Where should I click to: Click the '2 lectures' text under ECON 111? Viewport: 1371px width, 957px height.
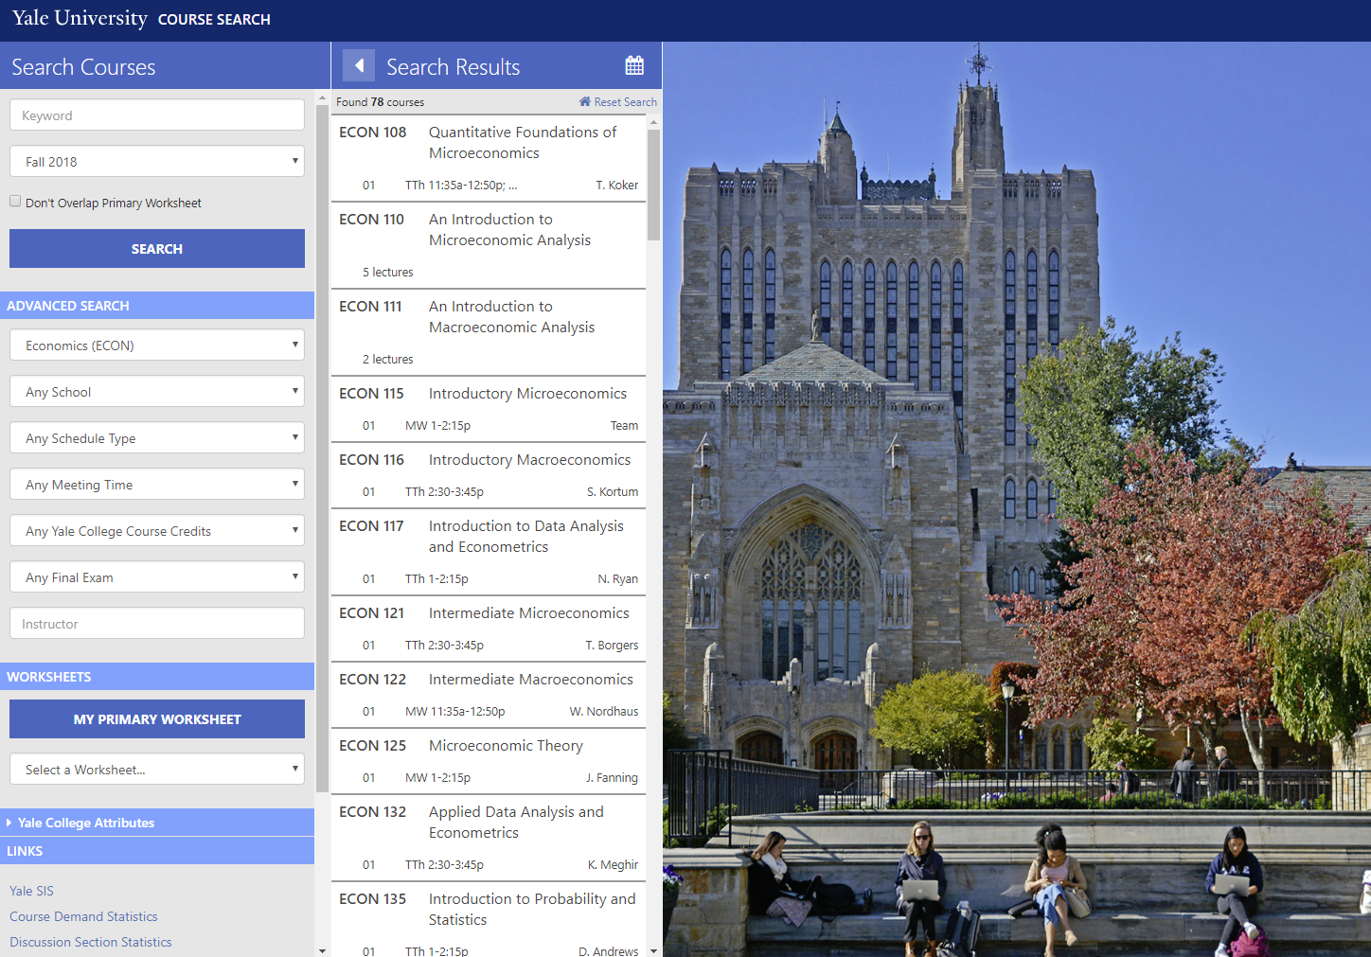point(388,360)
